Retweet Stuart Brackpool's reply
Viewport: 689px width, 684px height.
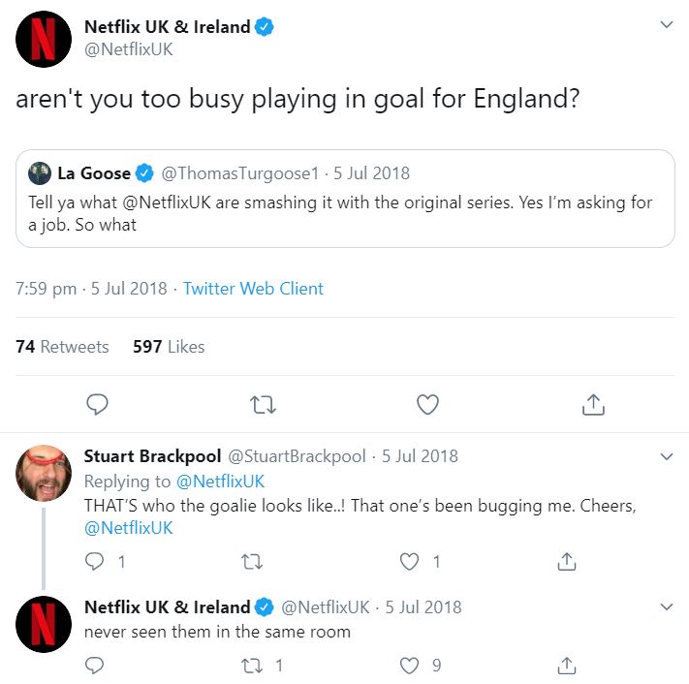coord(253,561)
